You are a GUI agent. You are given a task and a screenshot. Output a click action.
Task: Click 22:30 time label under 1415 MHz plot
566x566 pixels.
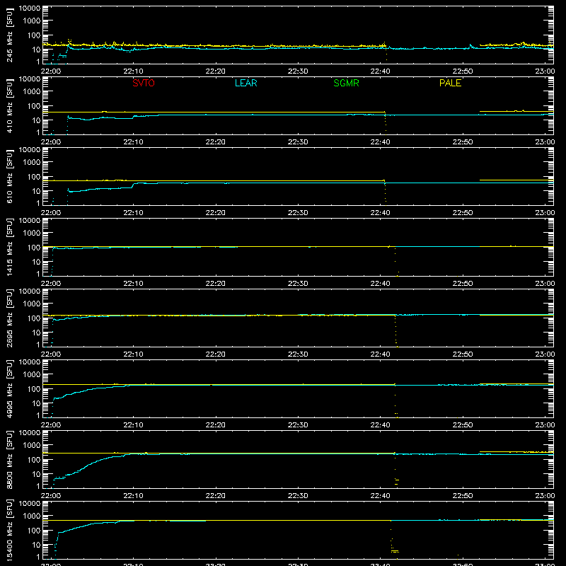tap(298, 284)
